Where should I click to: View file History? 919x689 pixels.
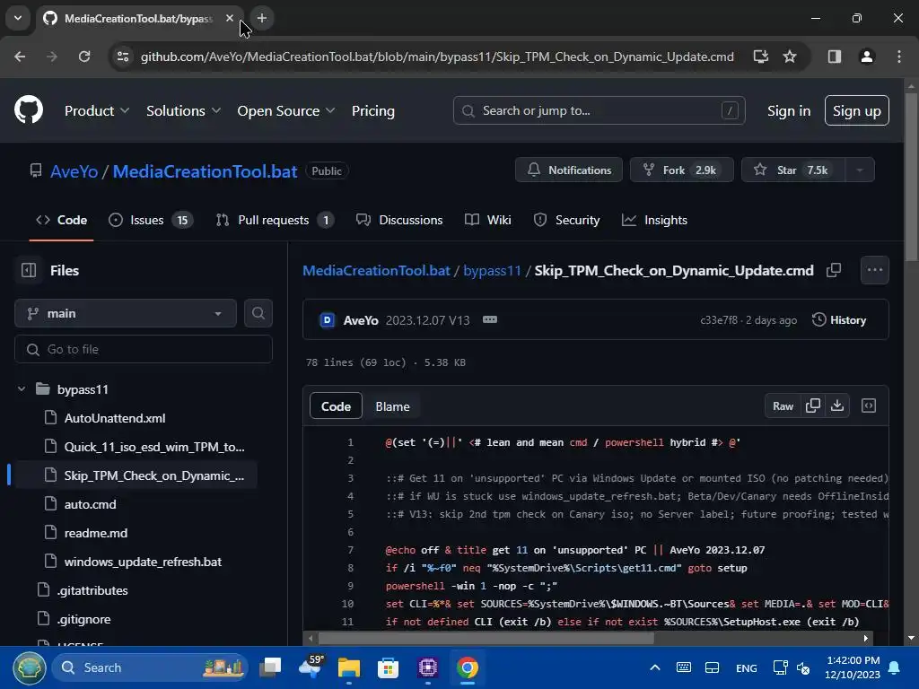point(839,320)
